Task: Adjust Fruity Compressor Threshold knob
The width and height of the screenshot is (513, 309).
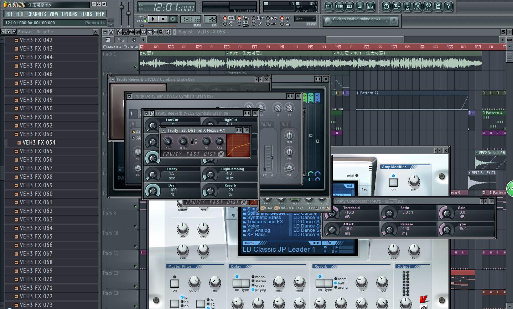Action: (x=332, y=214)
